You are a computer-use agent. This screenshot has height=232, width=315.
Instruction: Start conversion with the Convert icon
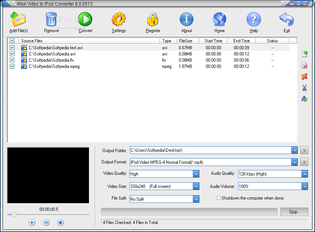(x=85, y=19)
